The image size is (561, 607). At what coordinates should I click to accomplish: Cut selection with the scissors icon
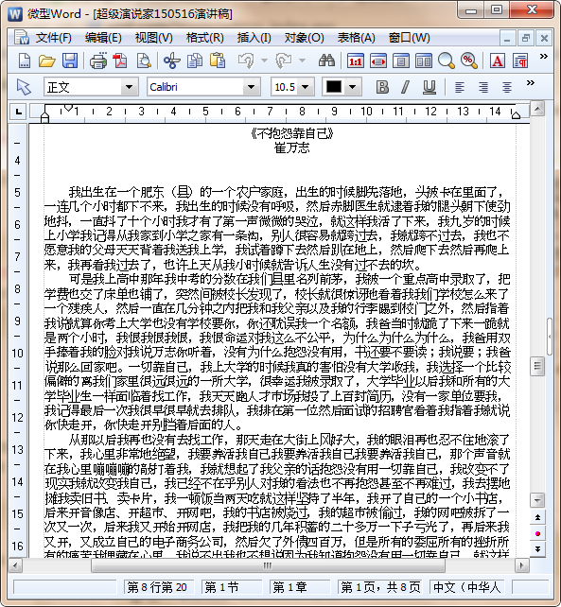pos(171,61)
